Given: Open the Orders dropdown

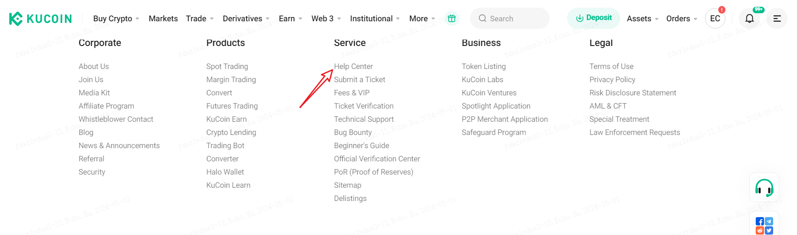Looking at the screenshot, I should 682,18.
